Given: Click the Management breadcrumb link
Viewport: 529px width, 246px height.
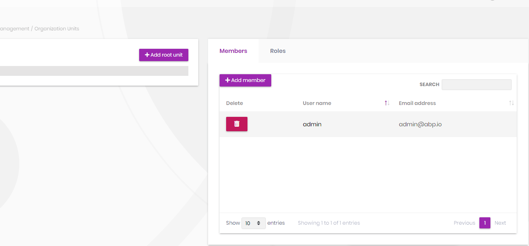Looking at the screenshot, I should pos(14,29).
